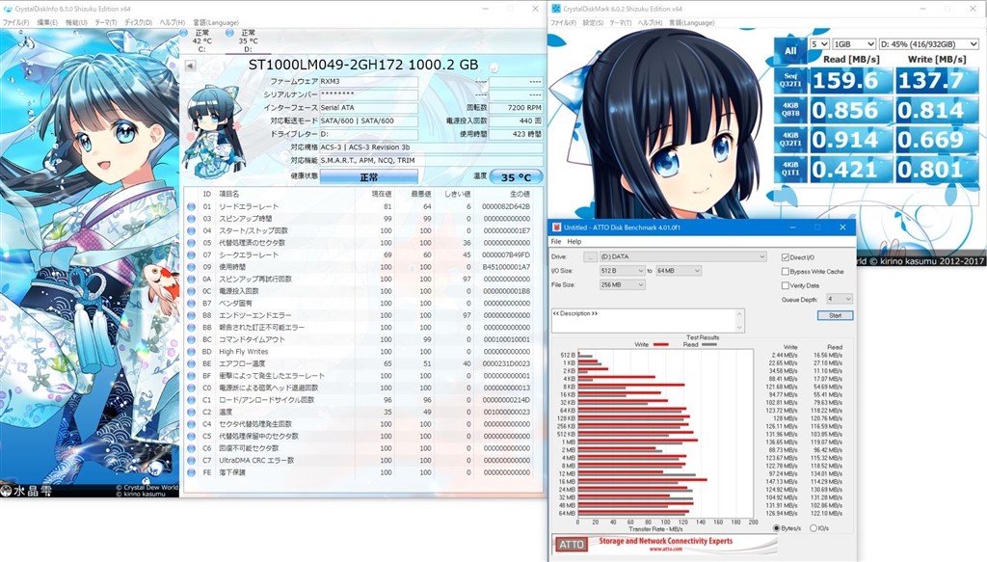Viewport: 987px width, 562px height.
Task: Run the 4KiB Q32T1 benchmark
Action: 790,139
